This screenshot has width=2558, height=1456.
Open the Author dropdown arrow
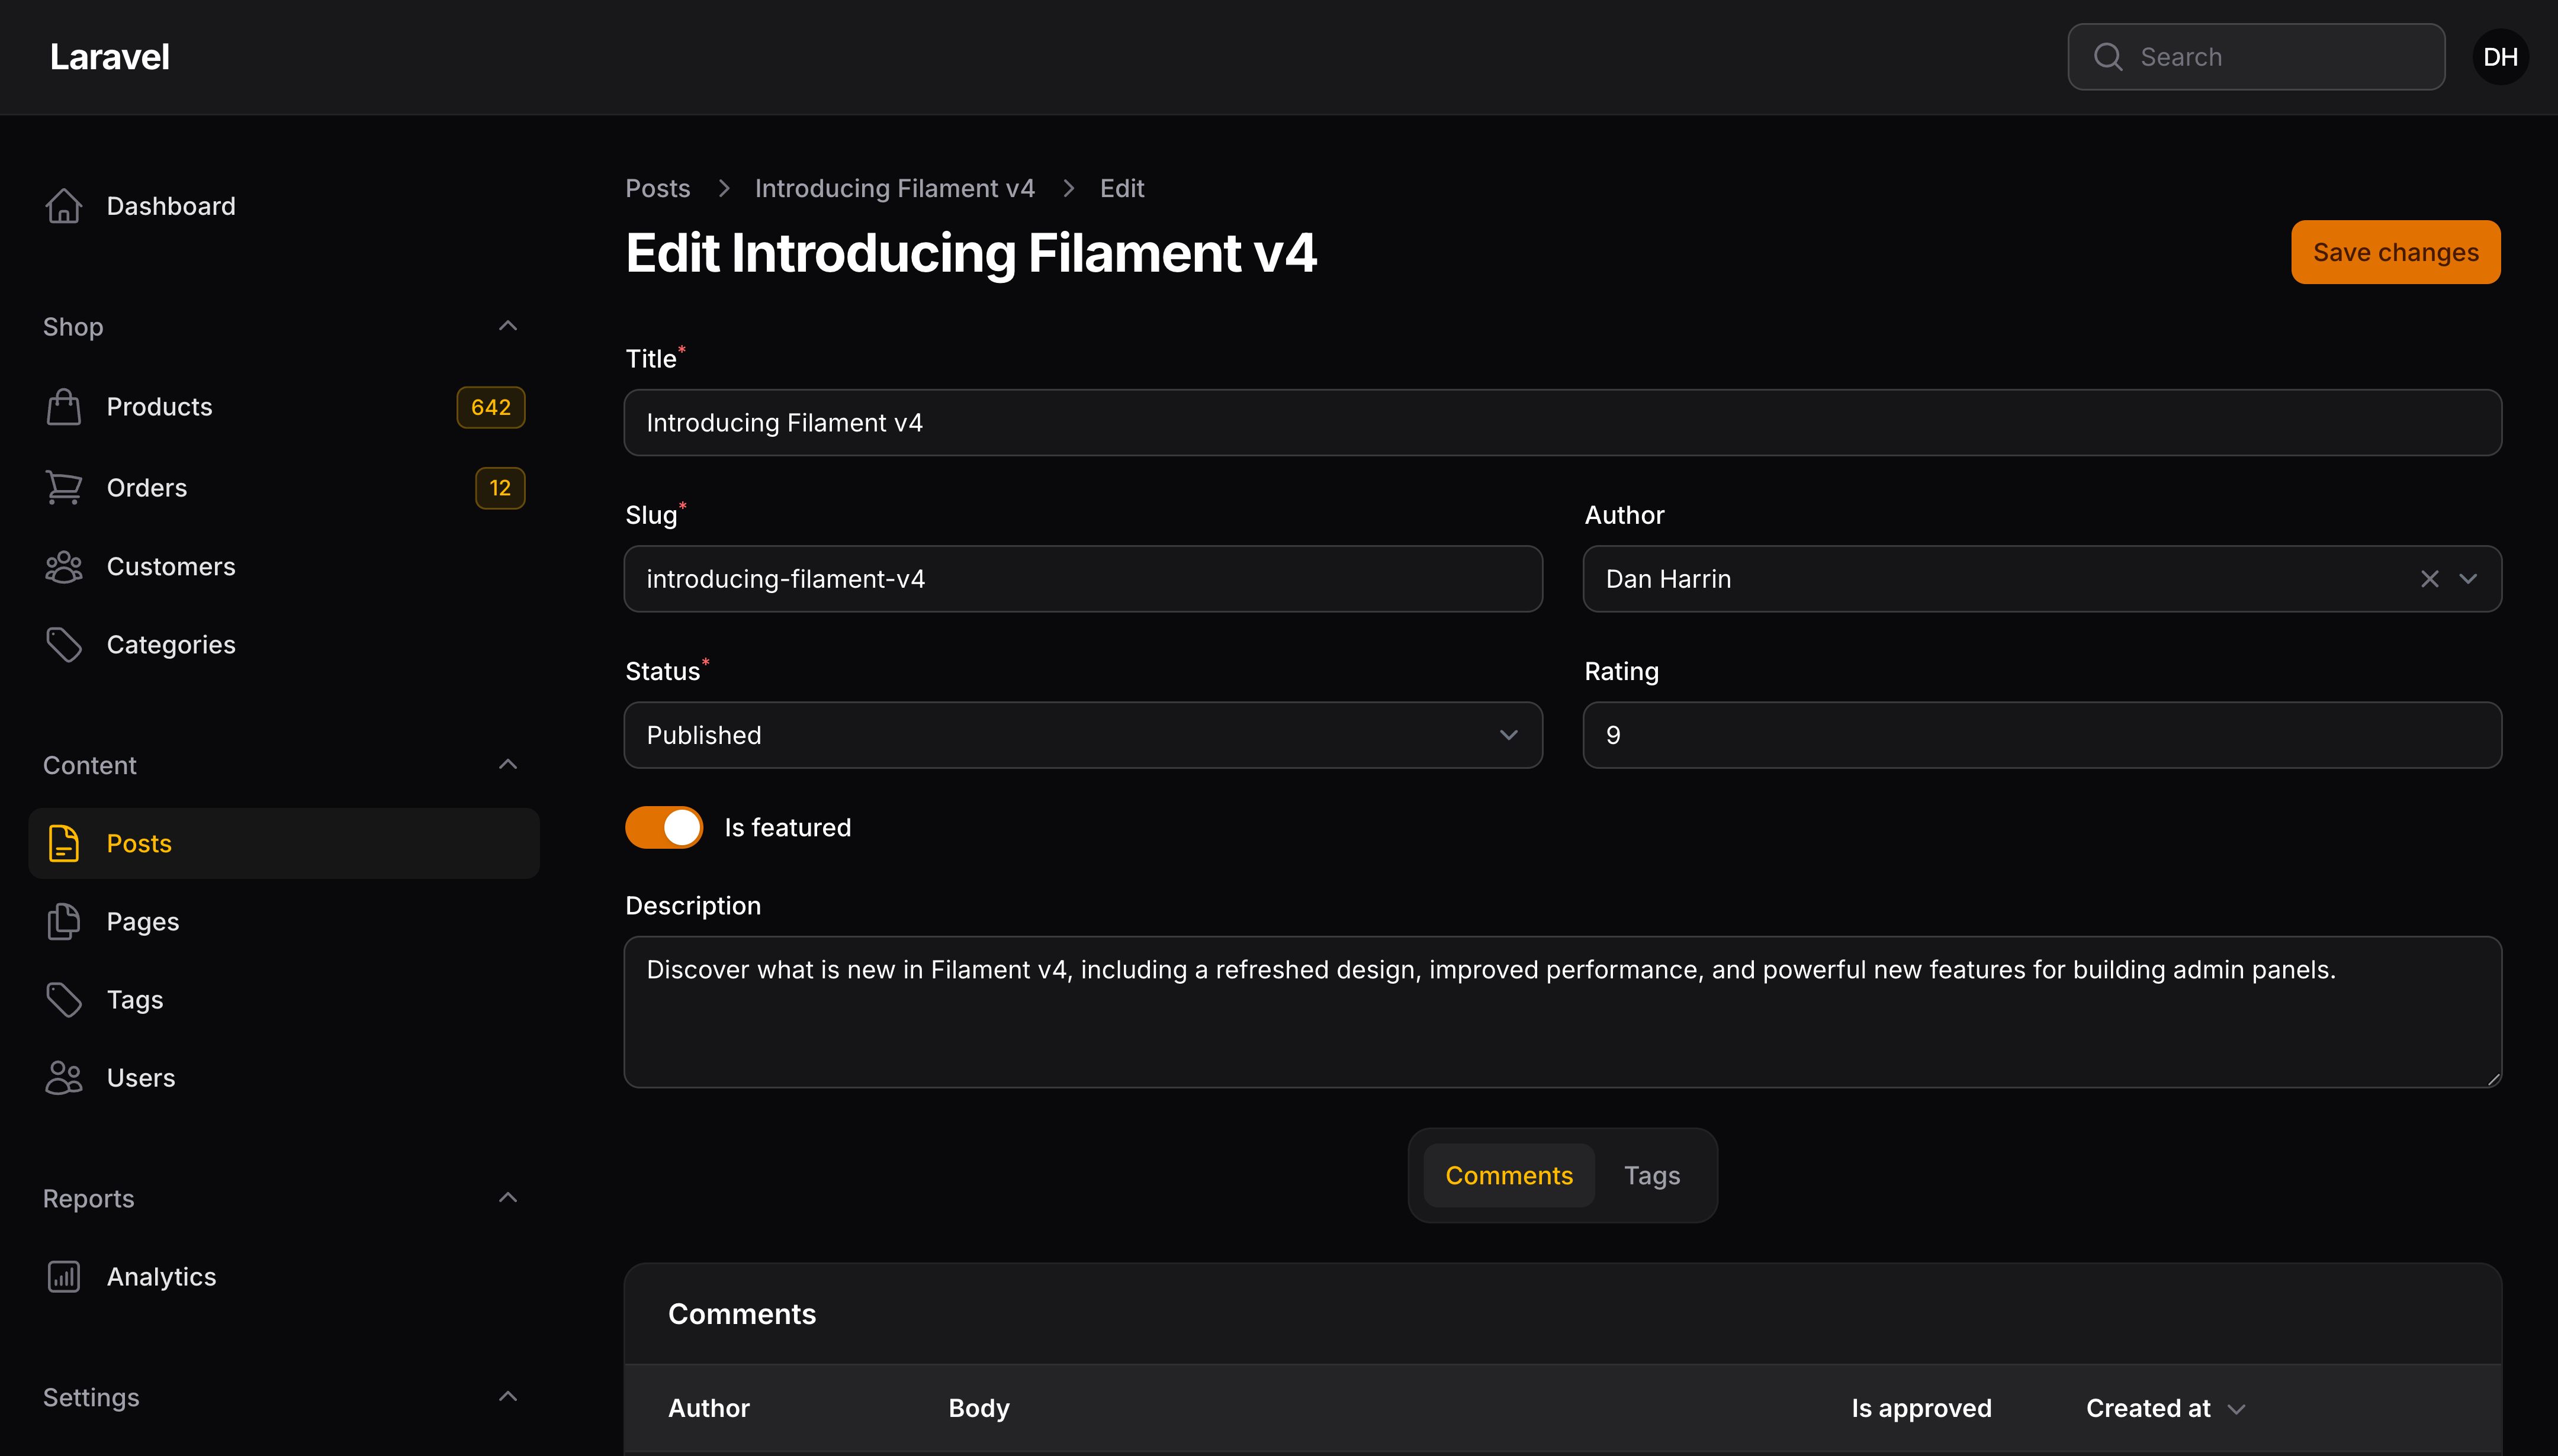tap(2468, 579)
